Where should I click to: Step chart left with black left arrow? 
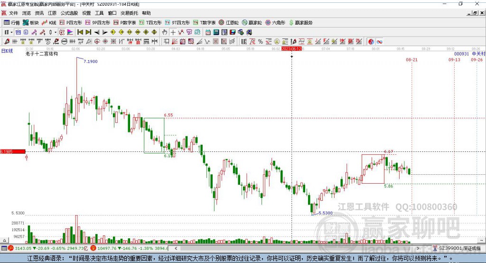97,32
